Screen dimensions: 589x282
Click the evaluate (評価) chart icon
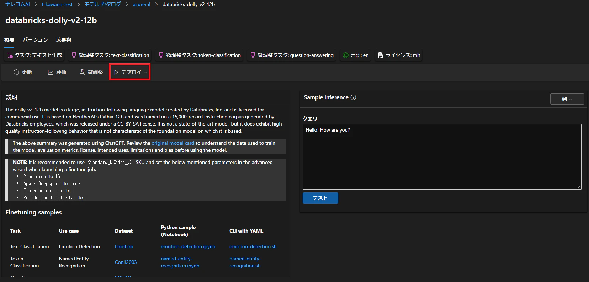click(51, 72)
